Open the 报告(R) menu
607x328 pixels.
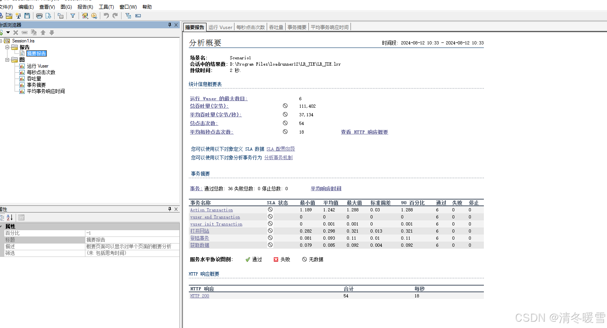pos(85,7)
